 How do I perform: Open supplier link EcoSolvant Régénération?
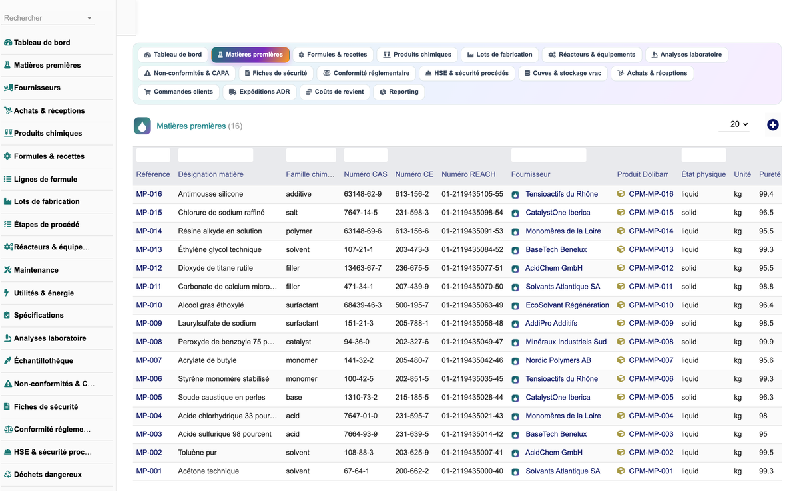(567, 305)
